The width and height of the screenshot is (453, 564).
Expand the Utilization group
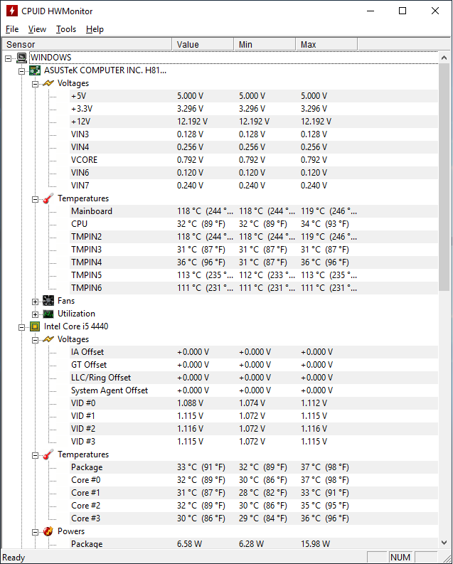35,314
